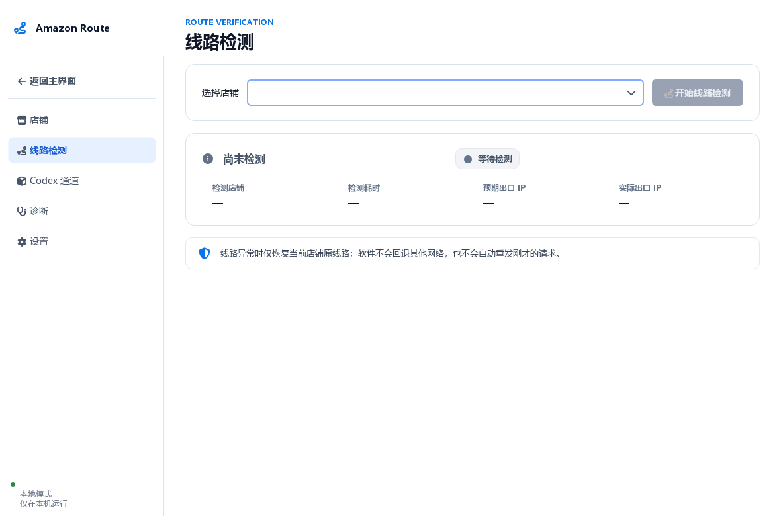Viewport: 781px width, 516px height.
Task: Click the 选择店铺 field label
Action: point(220,93)
